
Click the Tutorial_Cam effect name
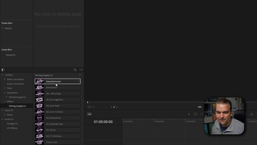(x=52, y=142)
